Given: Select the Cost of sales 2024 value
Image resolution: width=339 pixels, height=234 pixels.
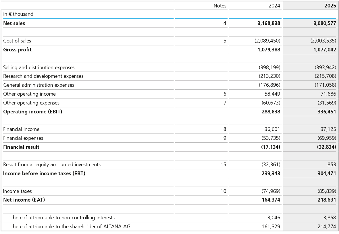Looking at the screenshot, I should coord(267,41).
